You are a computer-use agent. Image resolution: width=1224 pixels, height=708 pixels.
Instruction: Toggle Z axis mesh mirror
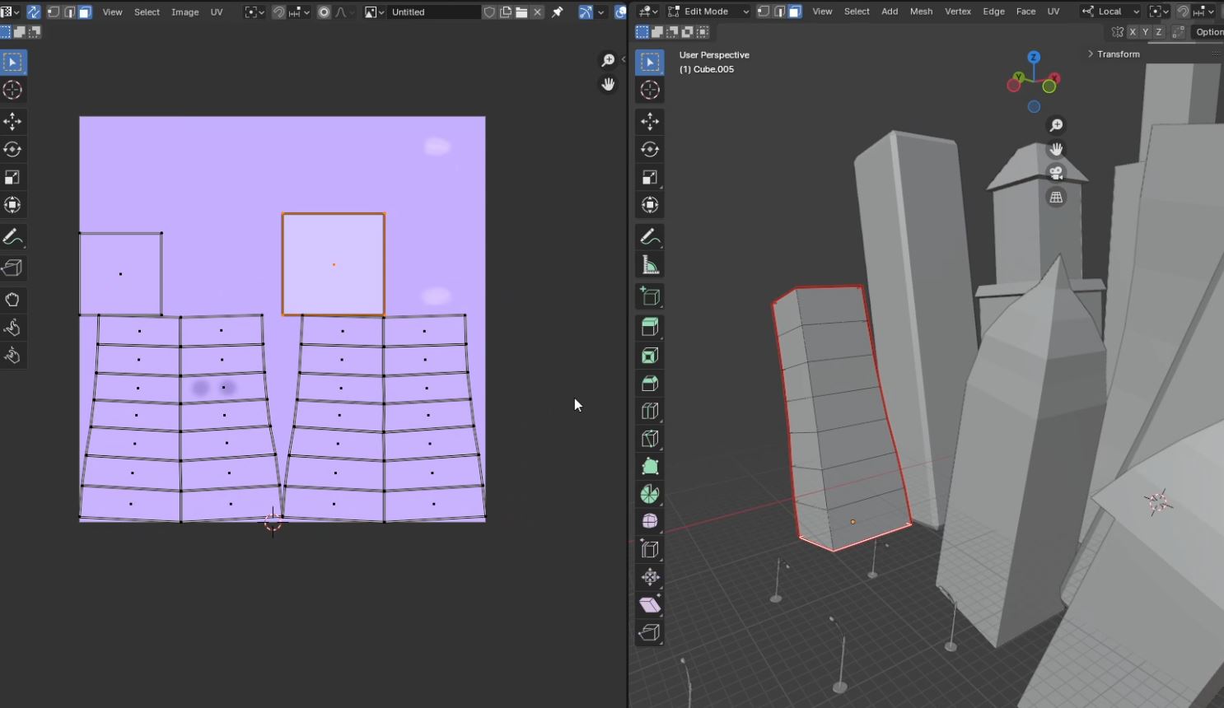click(x=1159, y=32)
